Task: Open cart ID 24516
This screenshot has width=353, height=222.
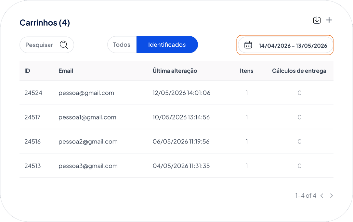Action: [x=33, y=142]
